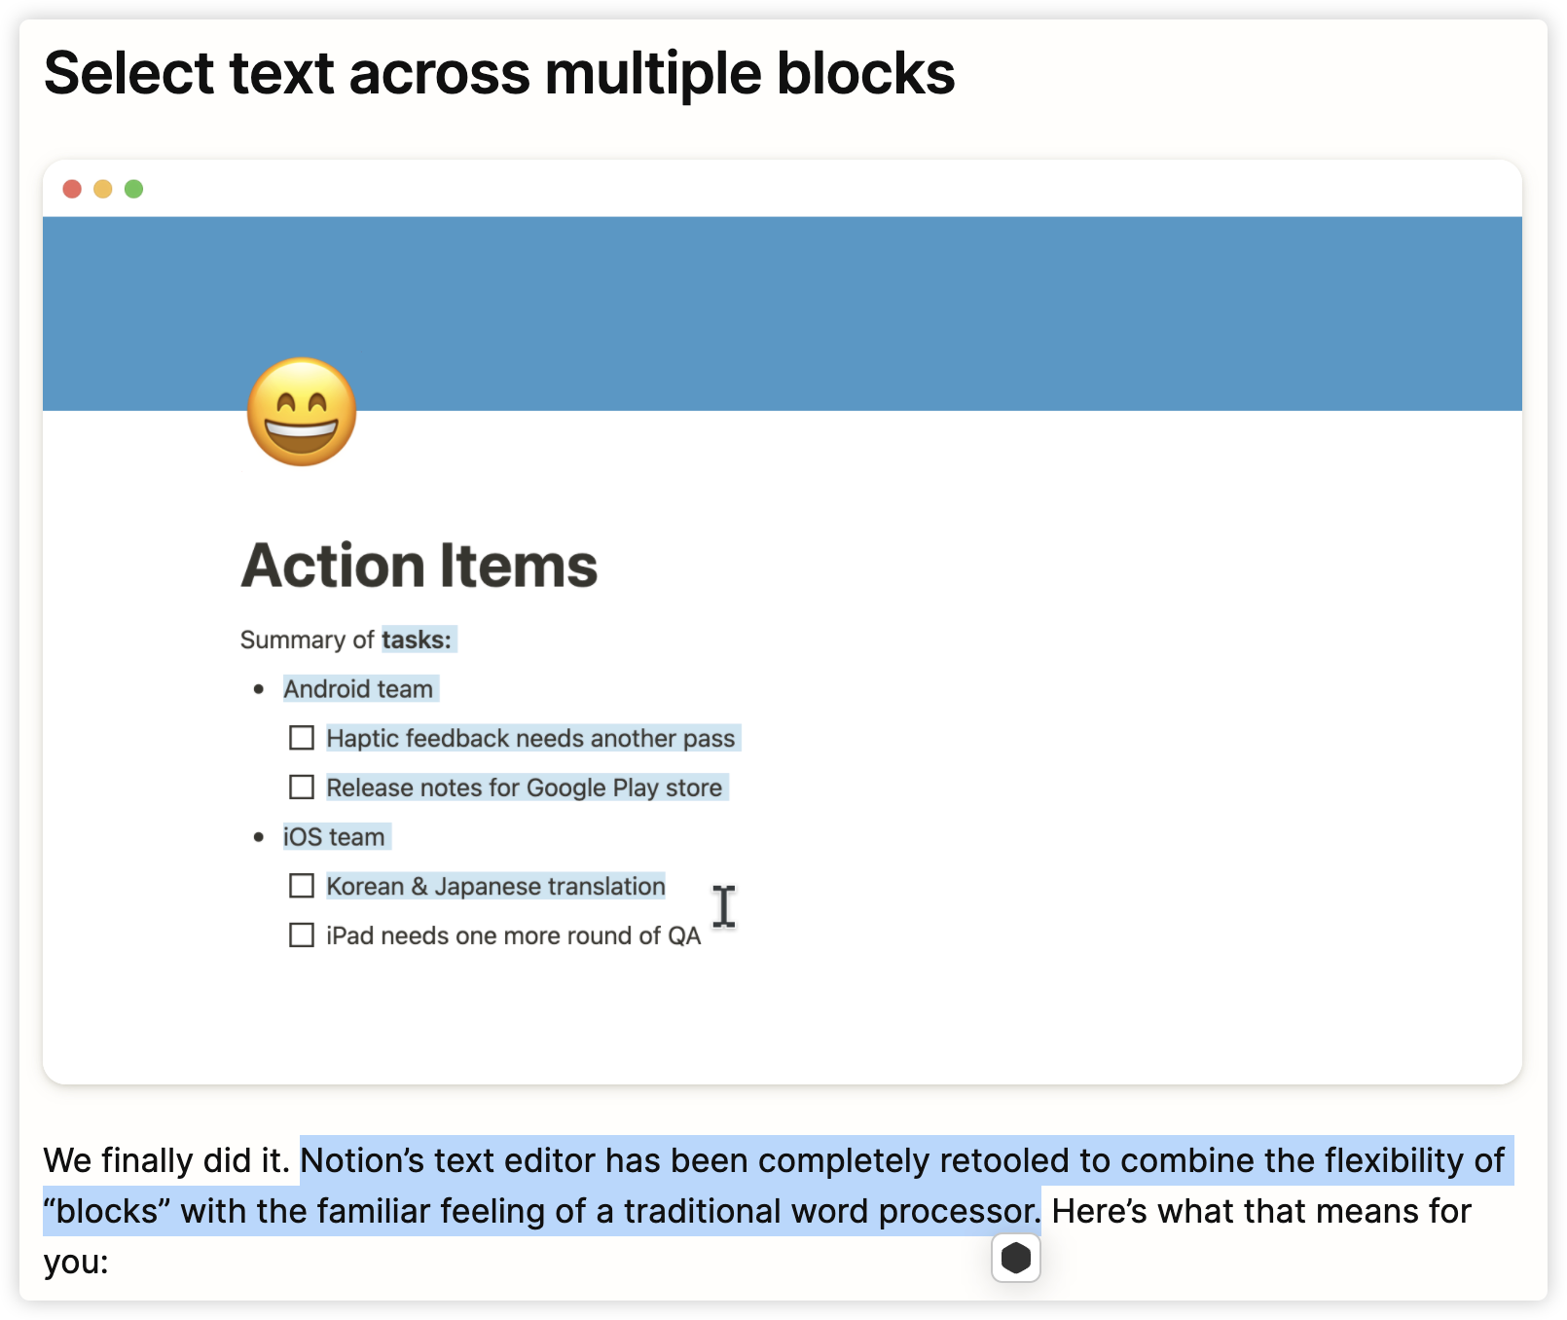Check the Release notes for Google Play checkbox
1567x1320 pixels.
tap(302, 787)
